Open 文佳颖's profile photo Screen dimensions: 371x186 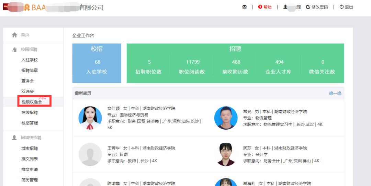[90, 118]
